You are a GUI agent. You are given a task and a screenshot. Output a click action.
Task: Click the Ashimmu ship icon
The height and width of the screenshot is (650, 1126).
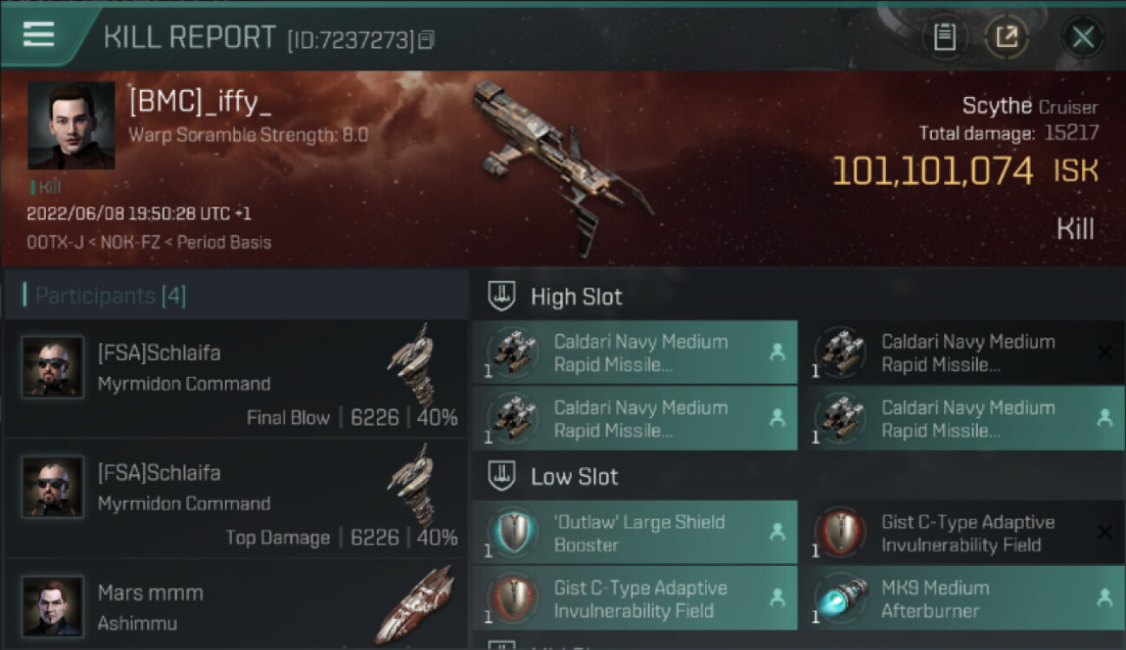415,605
